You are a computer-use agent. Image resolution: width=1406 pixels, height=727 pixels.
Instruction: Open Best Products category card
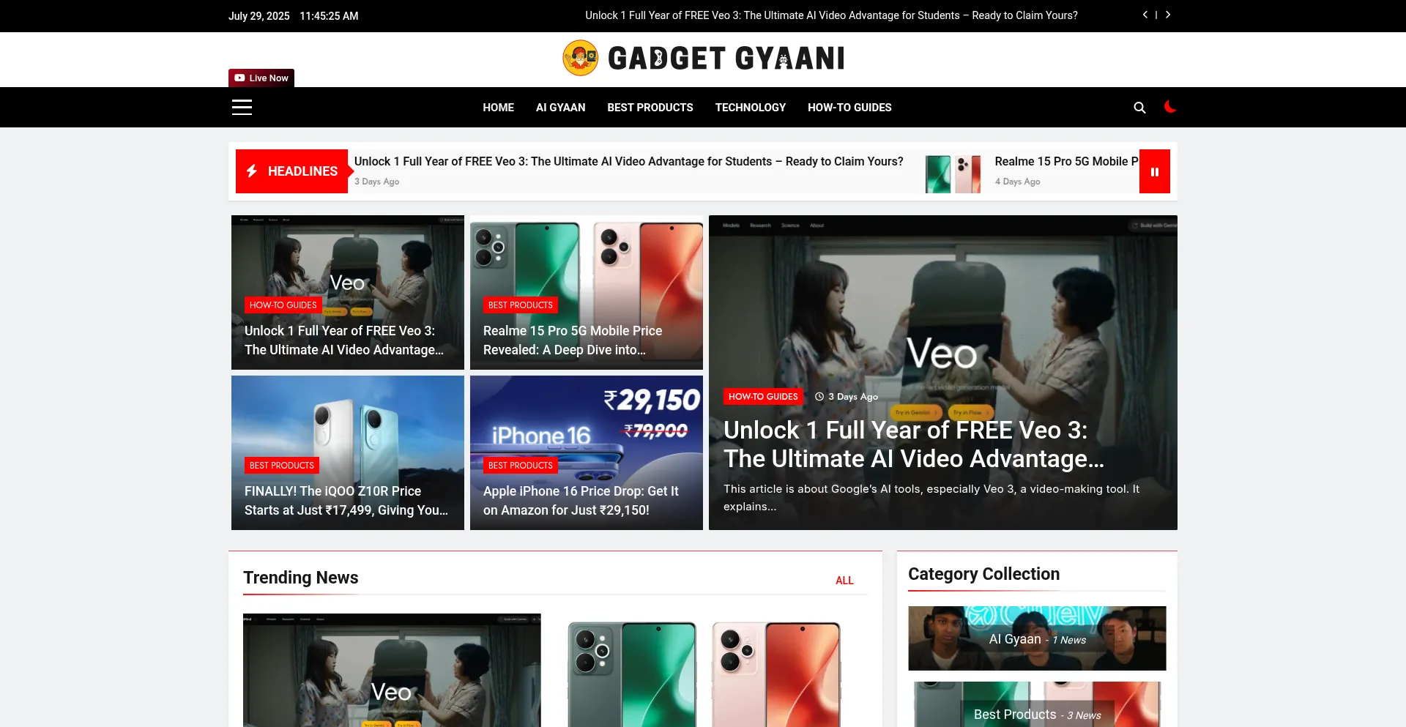1037,704
